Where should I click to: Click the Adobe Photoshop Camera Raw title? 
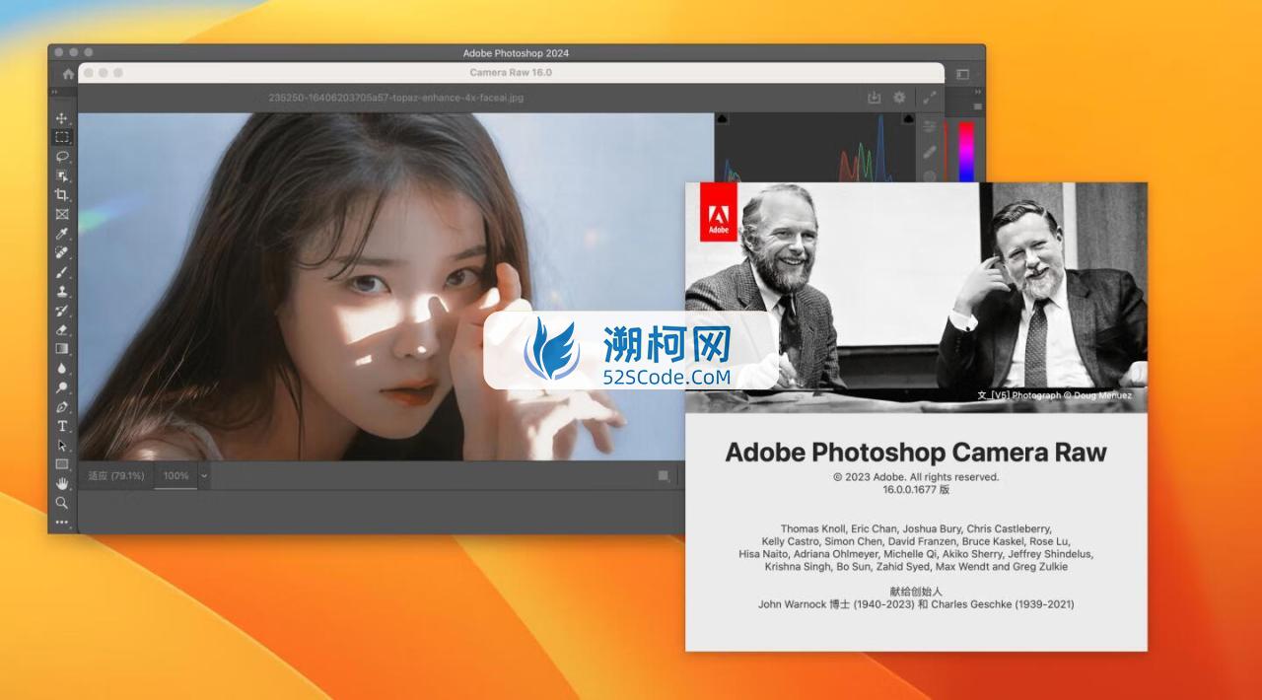(916, 453)
